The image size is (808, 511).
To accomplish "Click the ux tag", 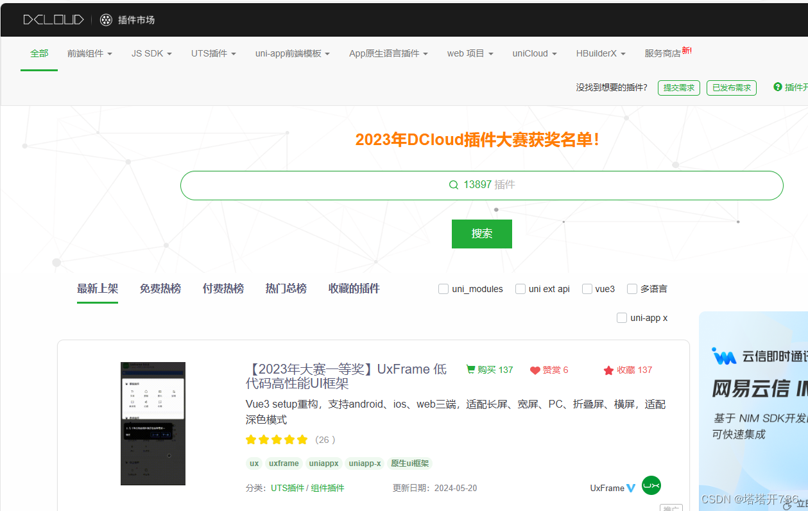I will point(254,463).
